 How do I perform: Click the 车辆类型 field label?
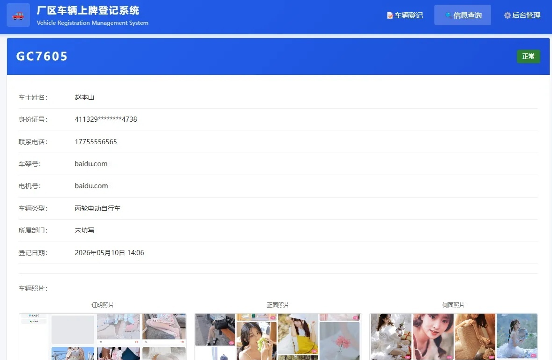33,208
